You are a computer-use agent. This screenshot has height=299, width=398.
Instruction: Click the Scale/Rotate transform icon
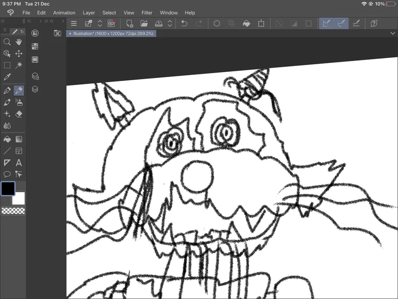point(261,23)
